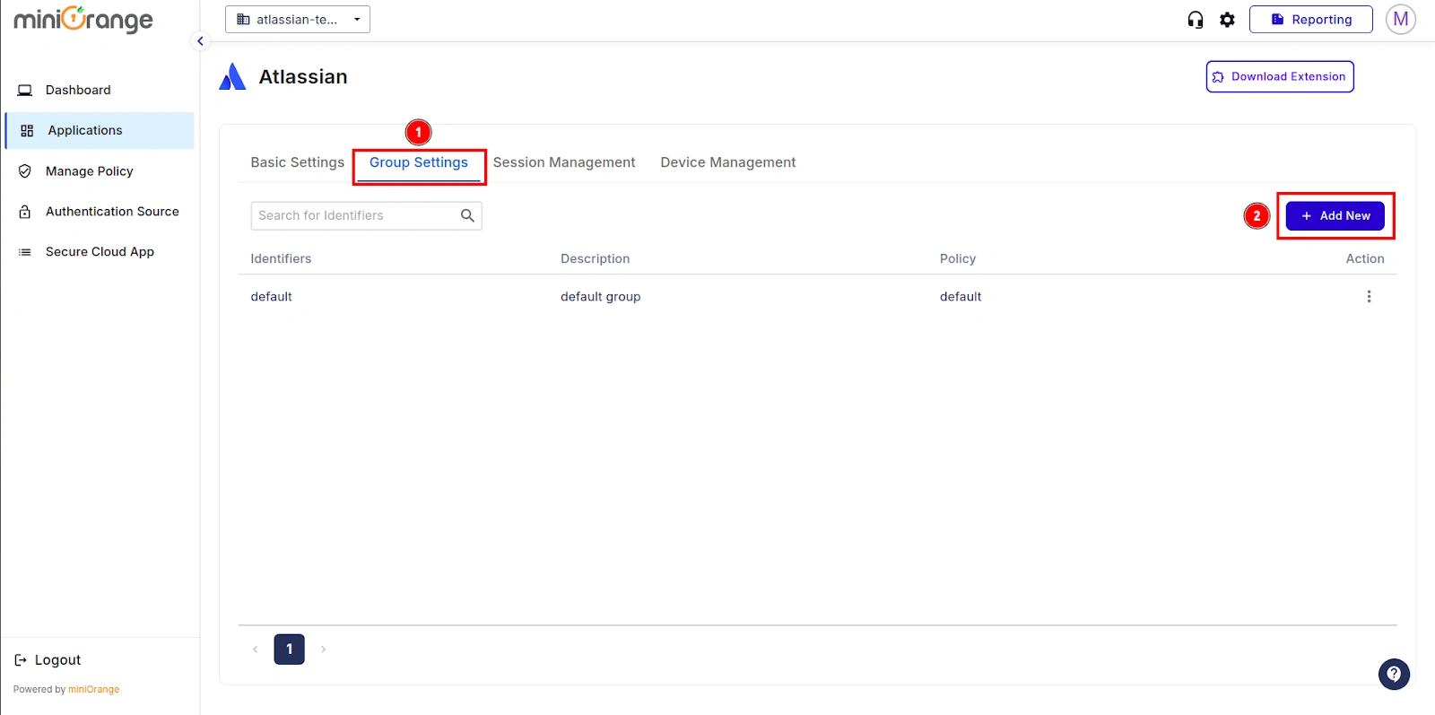Go to the previous page arrow
The width and height of the screenshot is (1435, 715).
[255, 649]
